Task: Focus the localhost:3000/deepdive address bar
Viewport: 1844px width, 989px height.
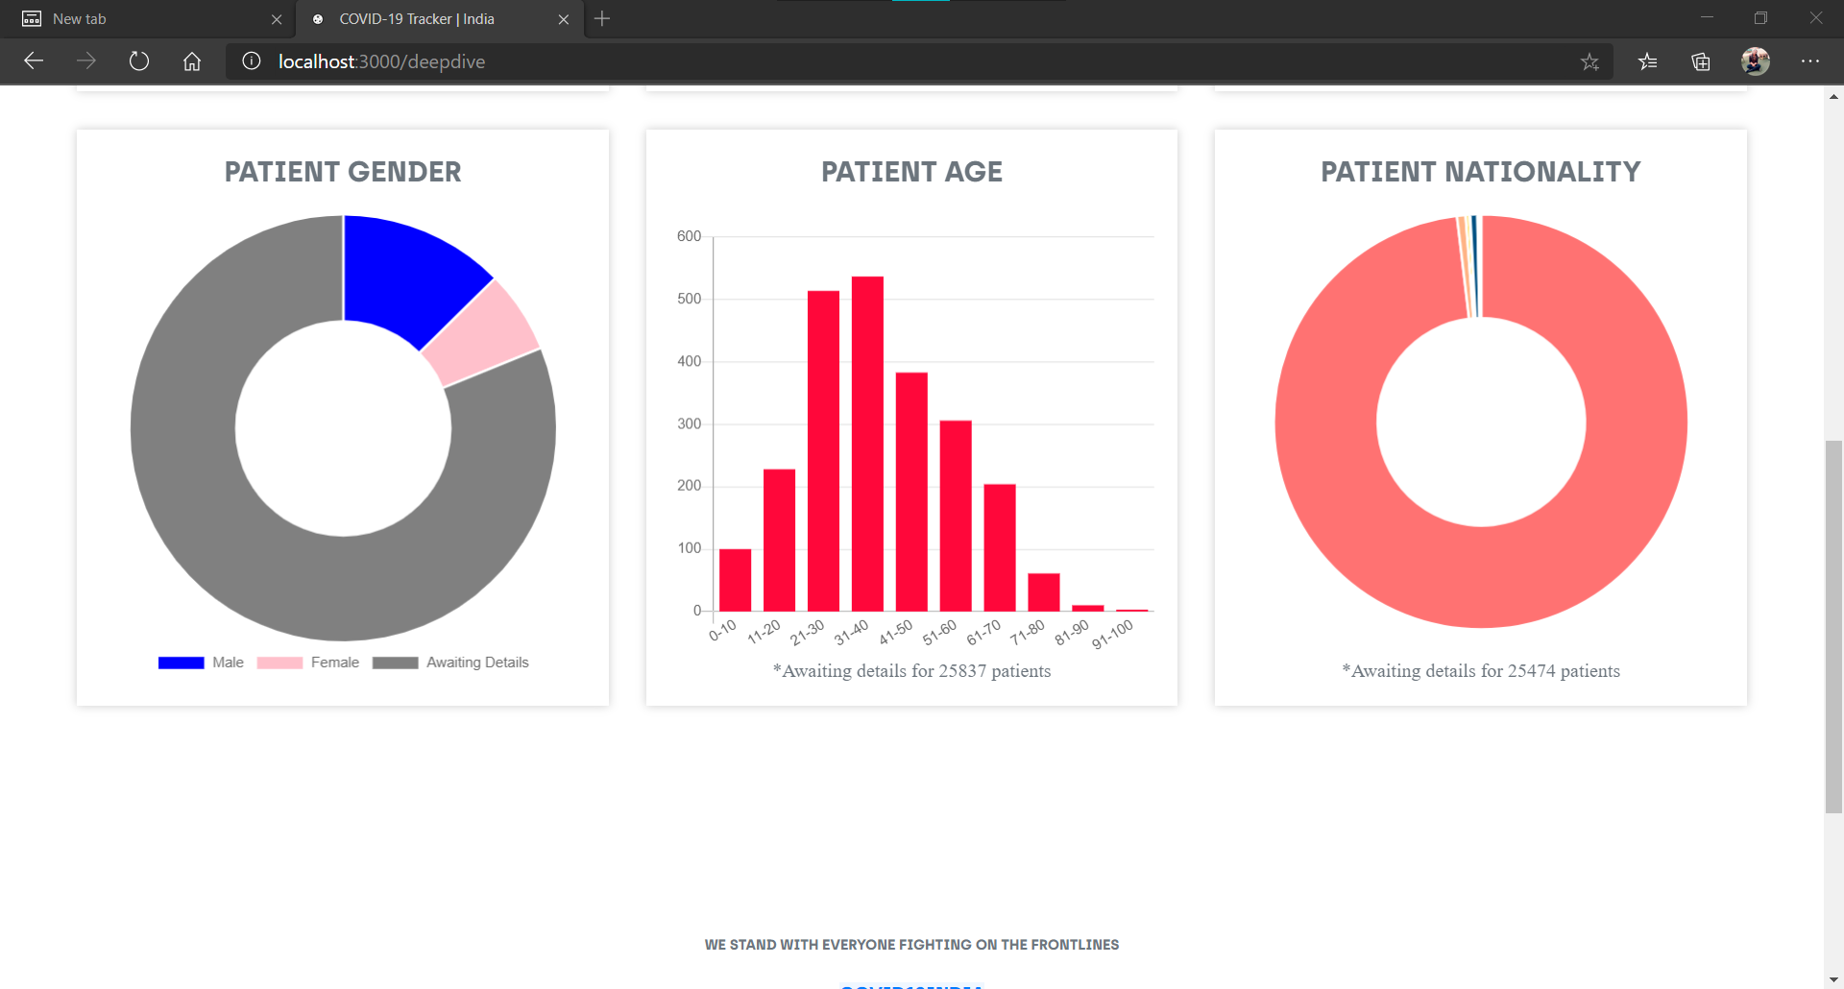Action: tap(920, 61)
